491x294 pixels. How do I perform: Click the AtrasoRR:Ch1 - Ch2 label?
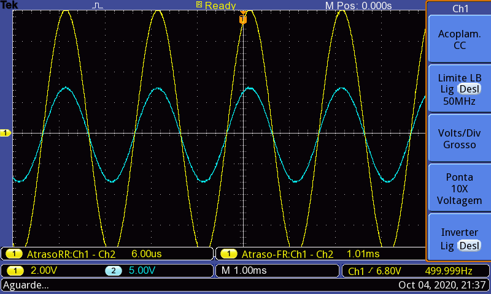71,254
